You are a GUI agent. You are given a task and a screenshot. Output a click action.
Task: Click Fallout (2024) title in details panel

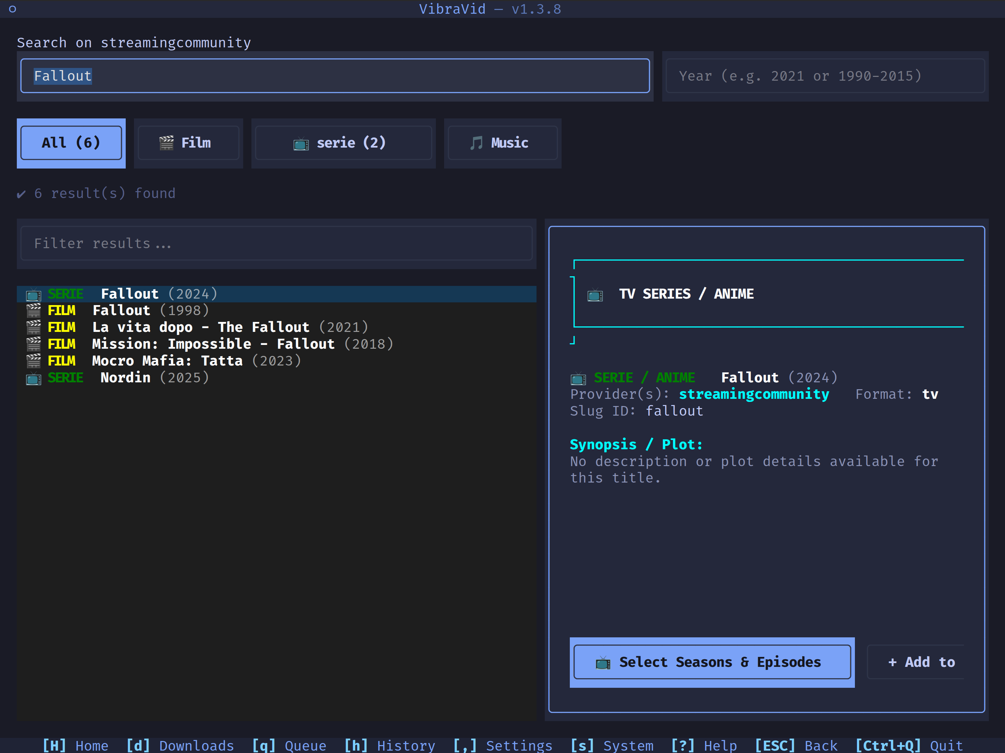pyautogui.click(x=779, y=378)
